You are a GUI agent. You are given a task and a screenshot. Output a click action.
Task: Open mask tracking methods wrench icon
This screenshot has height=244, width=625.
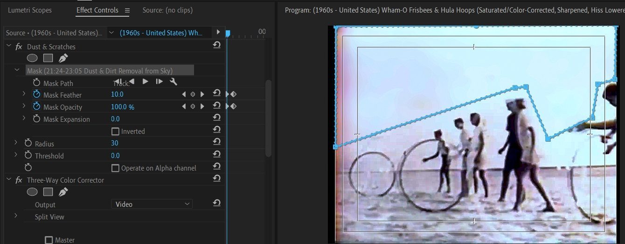pos(173,81)
